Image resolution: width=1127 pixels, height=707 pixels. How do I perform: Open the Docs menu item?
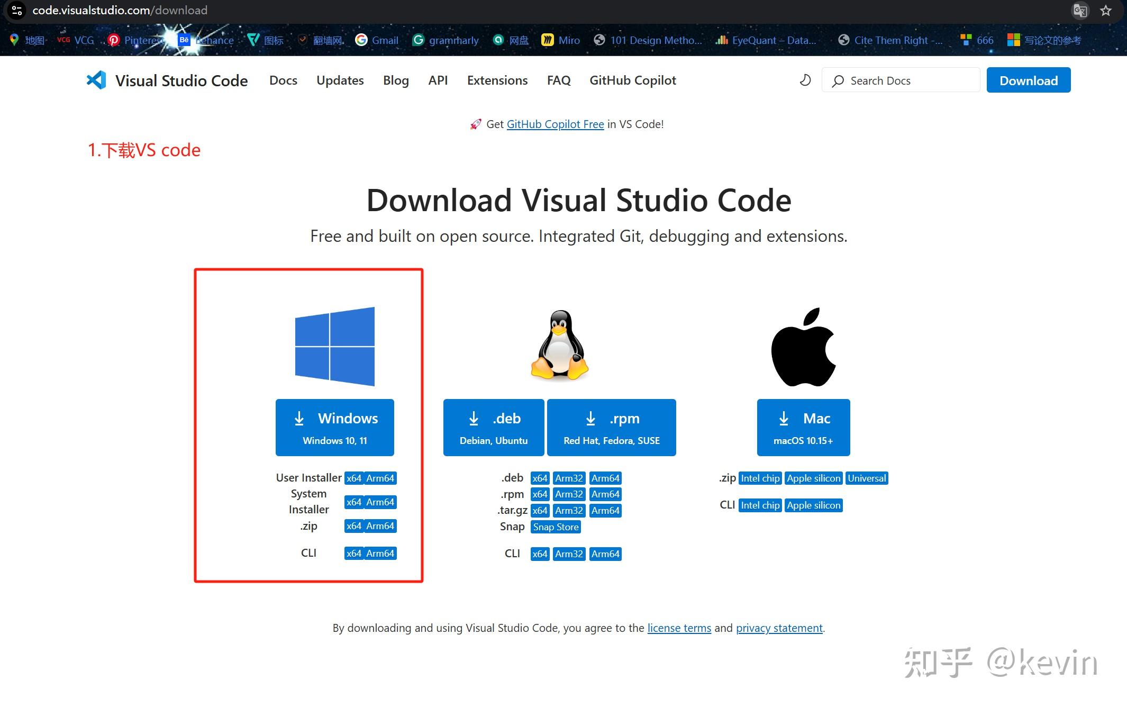[283, 80]
